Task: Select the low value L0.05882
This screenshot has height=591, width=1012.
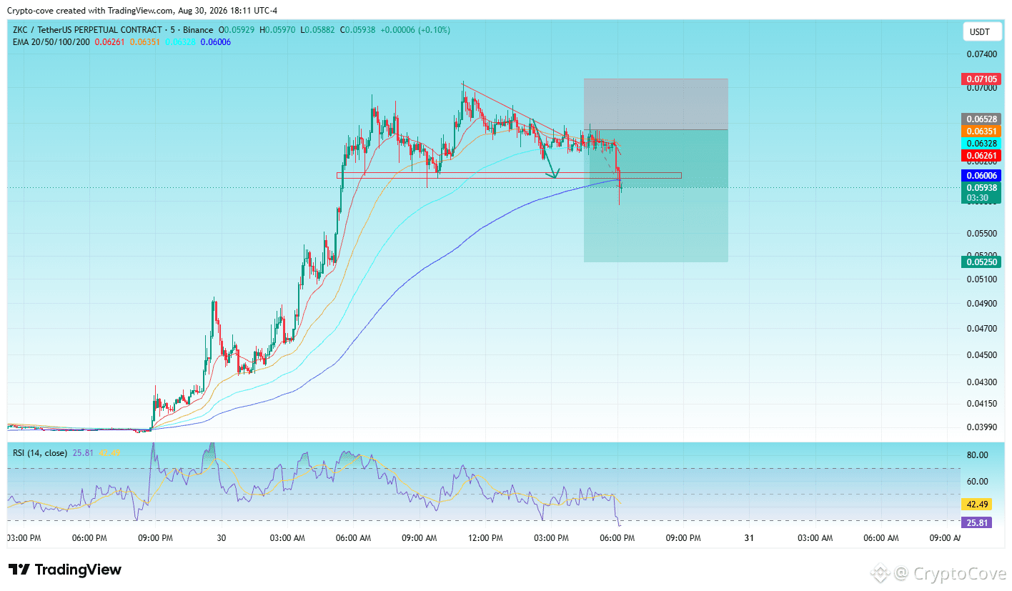Action: coord(319,30)
